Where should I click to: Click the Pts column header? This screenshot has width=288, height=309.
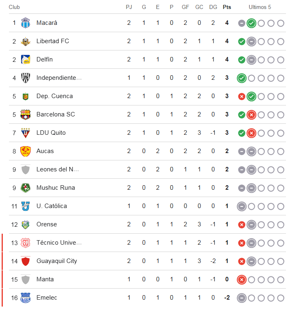pos(227,7)
